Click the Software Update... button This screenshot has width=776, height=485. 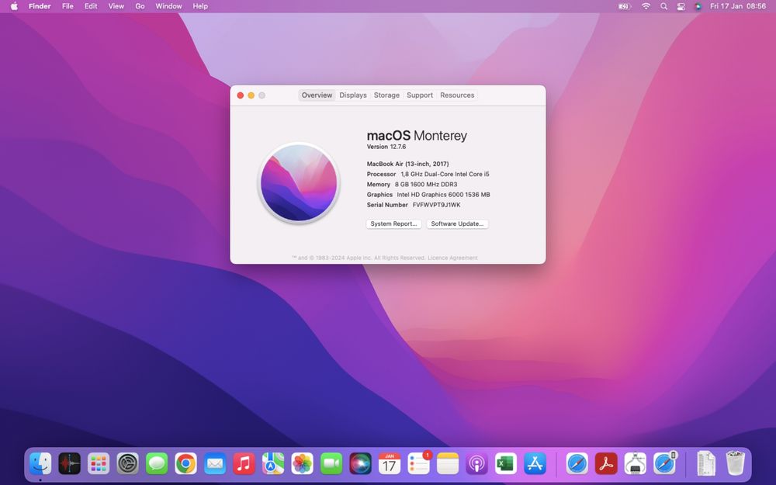(457, 223)
